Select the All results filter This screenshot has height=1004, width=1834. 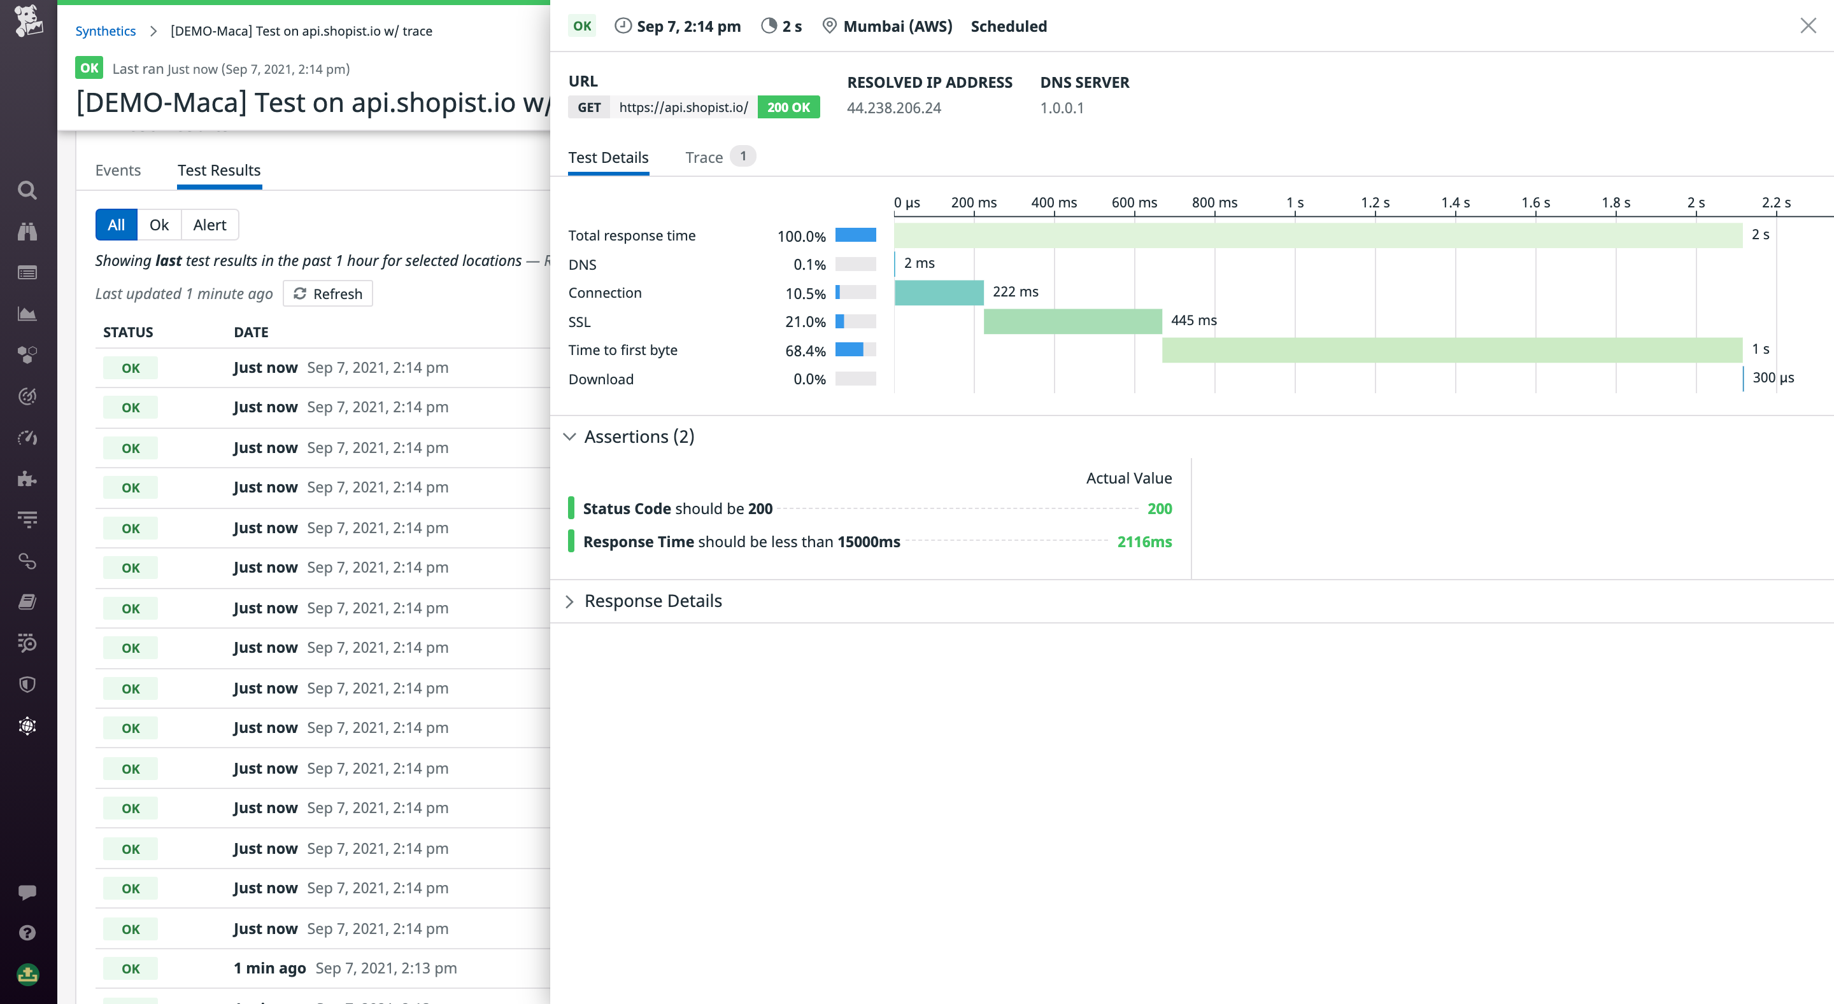click(x=115, y=224)
